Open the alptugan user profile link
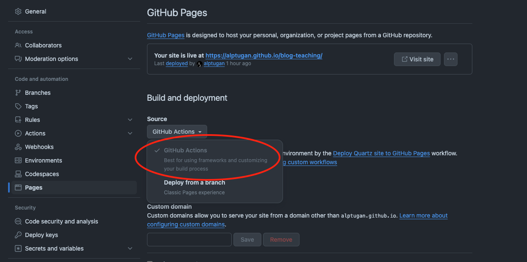 (214, 63)
